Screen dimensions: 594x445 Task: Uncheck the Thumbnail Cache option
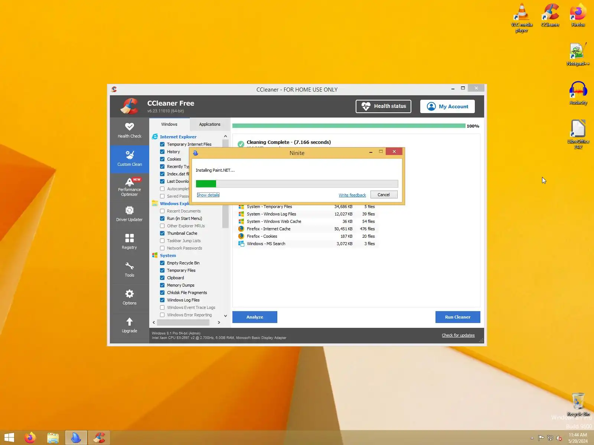(x=162, y=233)
